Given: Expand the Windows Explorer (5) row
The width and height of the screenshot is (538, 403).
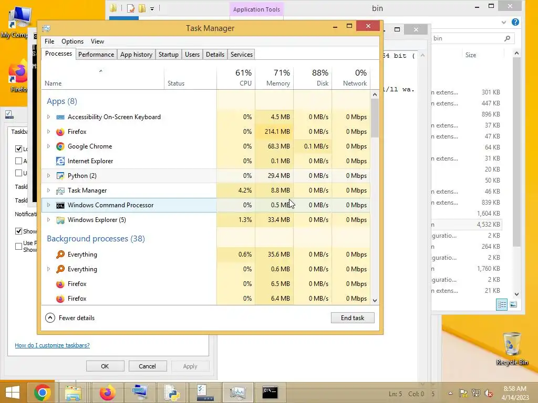Looking at the screenshot, I should [x=48, y=220].
